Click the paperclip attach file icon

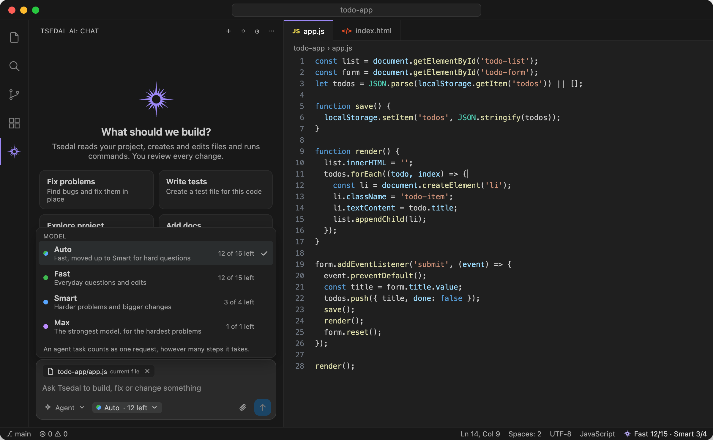coord(243,407)
